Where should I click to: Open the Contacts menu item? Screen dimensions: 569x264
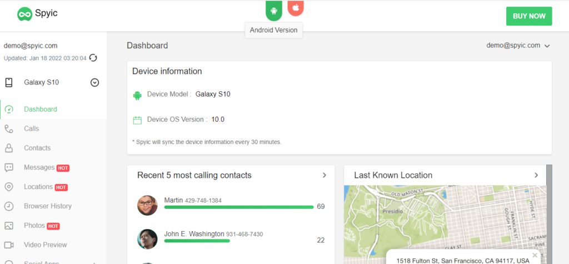(53, 148)
